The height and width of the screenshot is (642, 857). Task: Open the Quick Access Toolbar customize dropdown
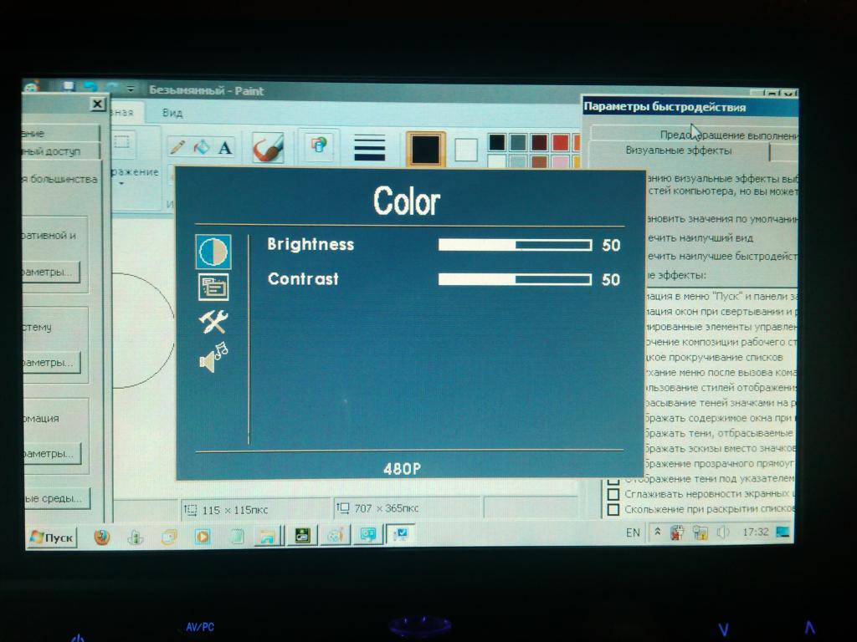(x=131, y=89)
